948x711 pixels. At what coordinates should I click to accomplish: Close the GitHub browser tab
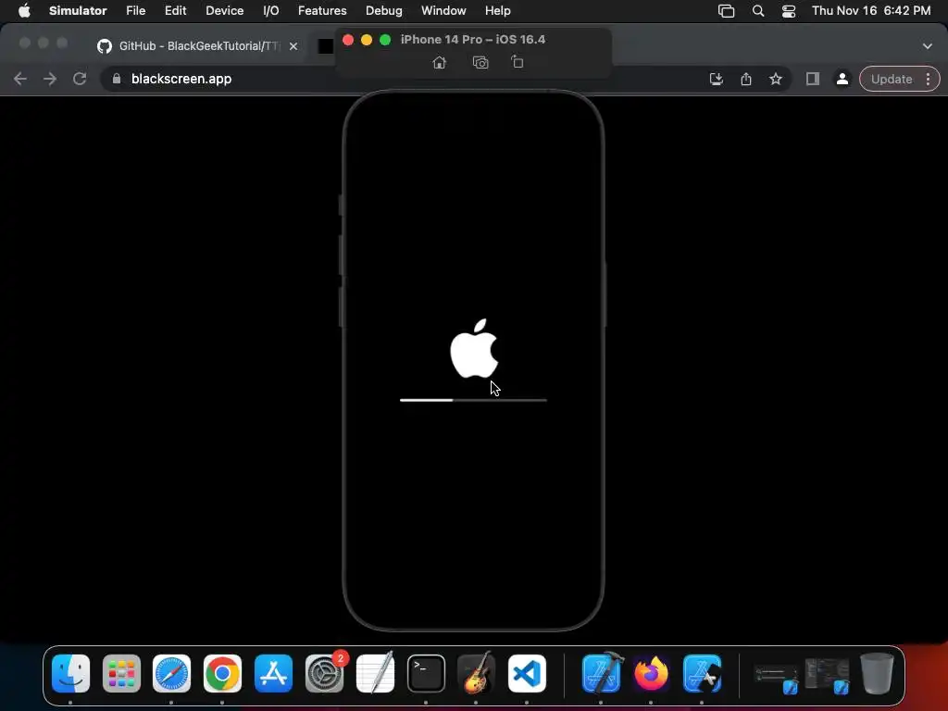(x=293, y=46)
